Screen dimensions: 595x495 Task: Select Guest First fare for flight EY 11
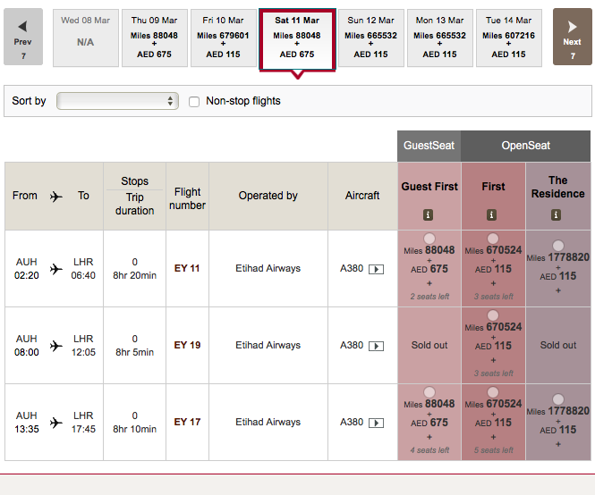click(x=429, y=239)
